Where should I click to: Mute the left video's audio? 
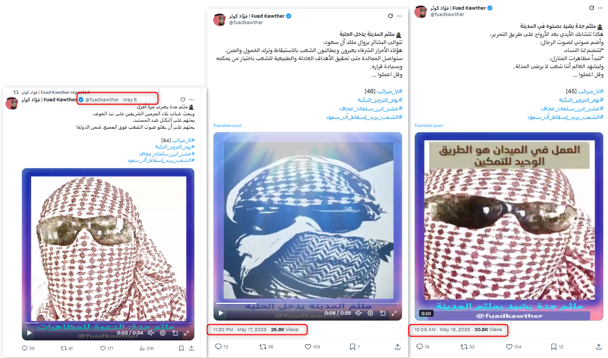coord(151,333)
